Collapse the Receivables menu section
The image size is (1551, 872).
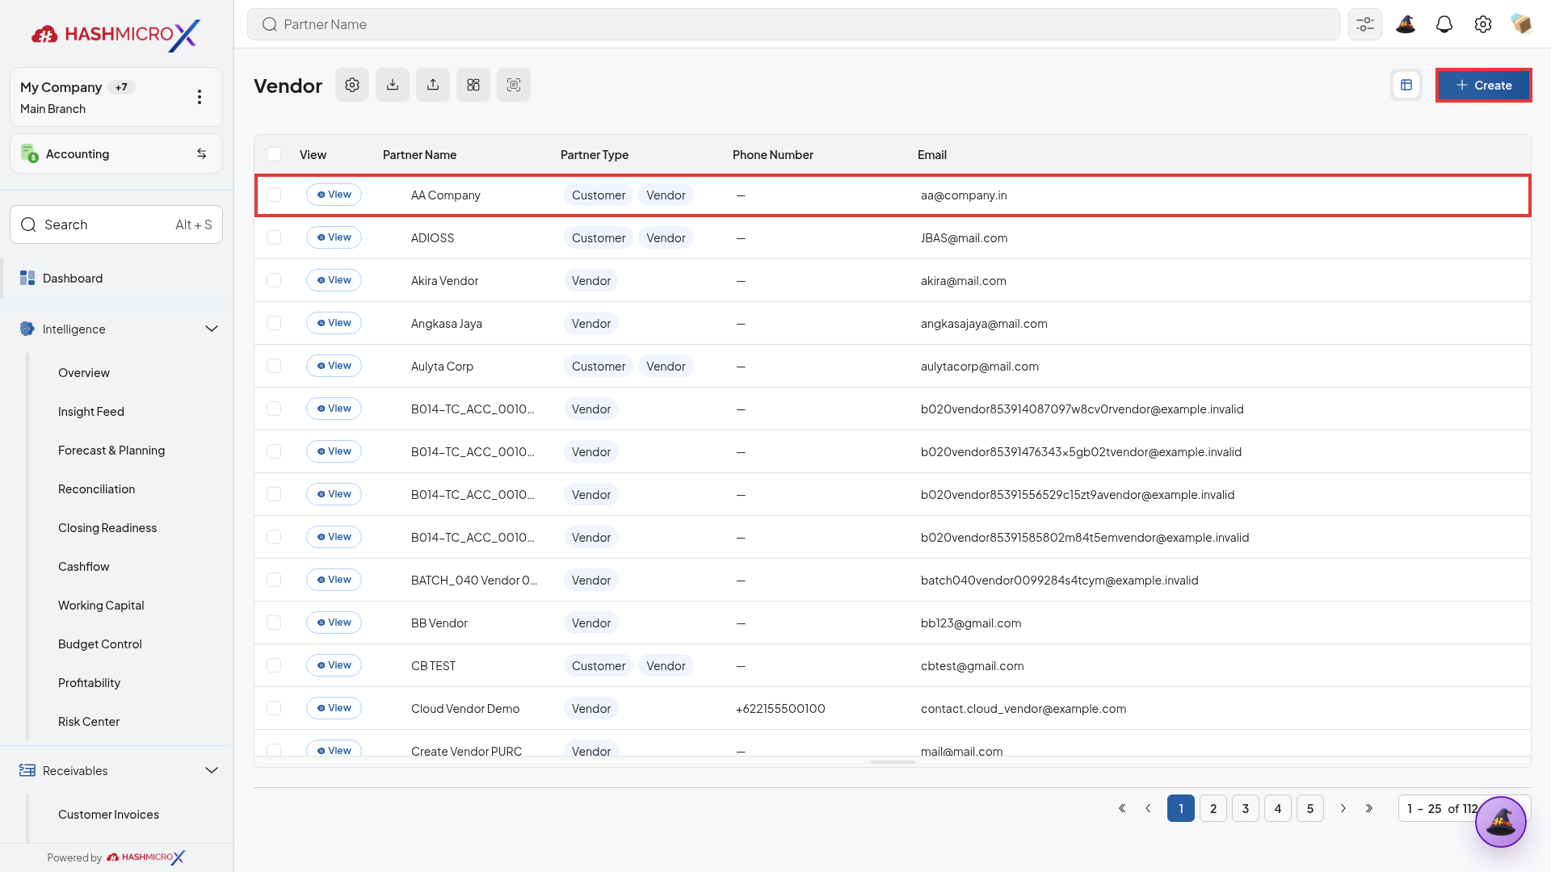(212, 770)
